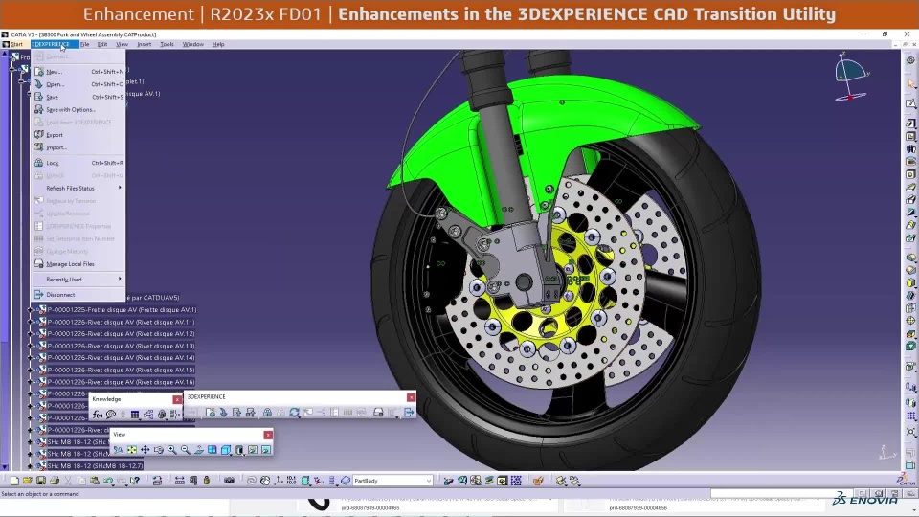This screenshot has width=919, height=517.
Task: Select the New document icon in bottom toolbar
Action: pos(14,481)
